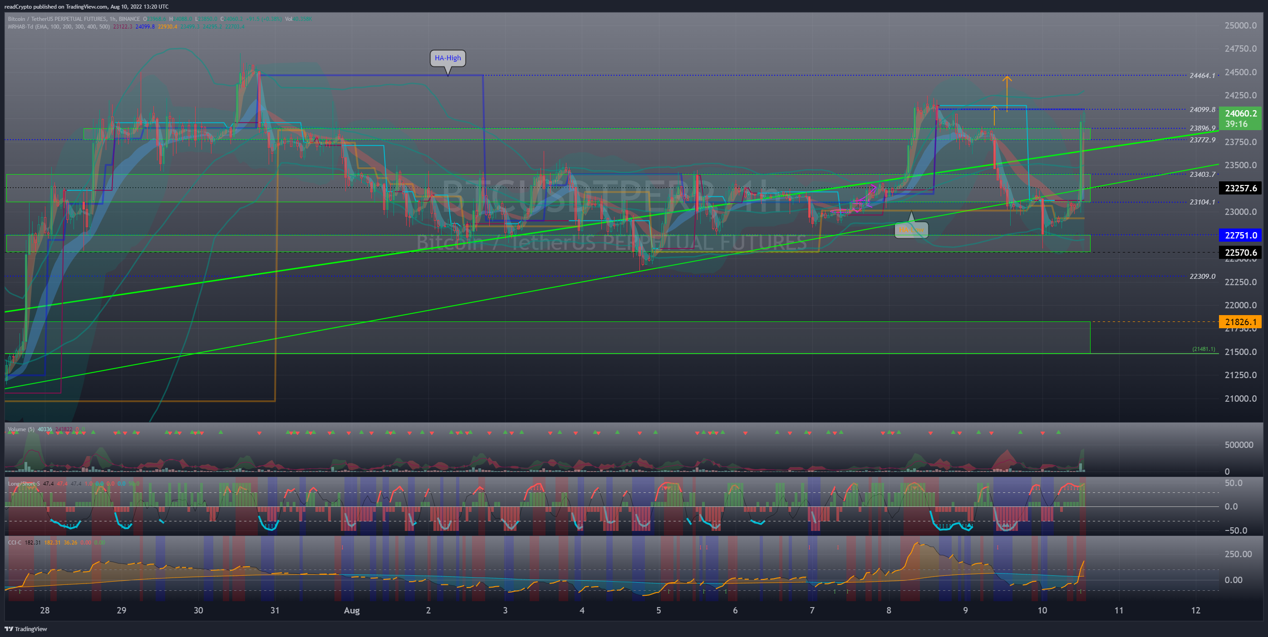The width and height of the screenshot is (1268, 637).
Task: Click the 31 date label on time axis
Action: click(275, 610)
